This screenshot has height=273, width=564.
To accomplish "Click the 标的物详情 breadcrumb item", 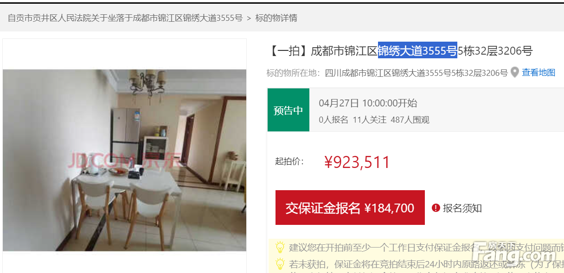I will click(x=276, y=18).
